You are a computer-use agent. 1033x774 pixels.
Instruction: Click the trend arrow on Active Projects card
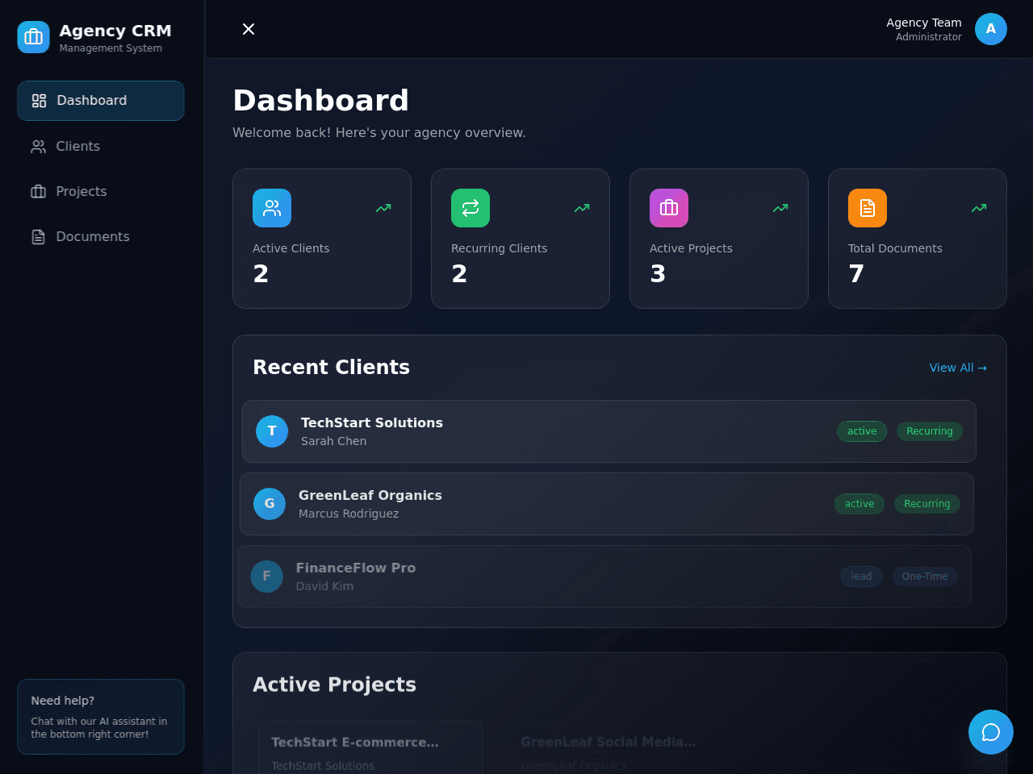coord(780,208)
